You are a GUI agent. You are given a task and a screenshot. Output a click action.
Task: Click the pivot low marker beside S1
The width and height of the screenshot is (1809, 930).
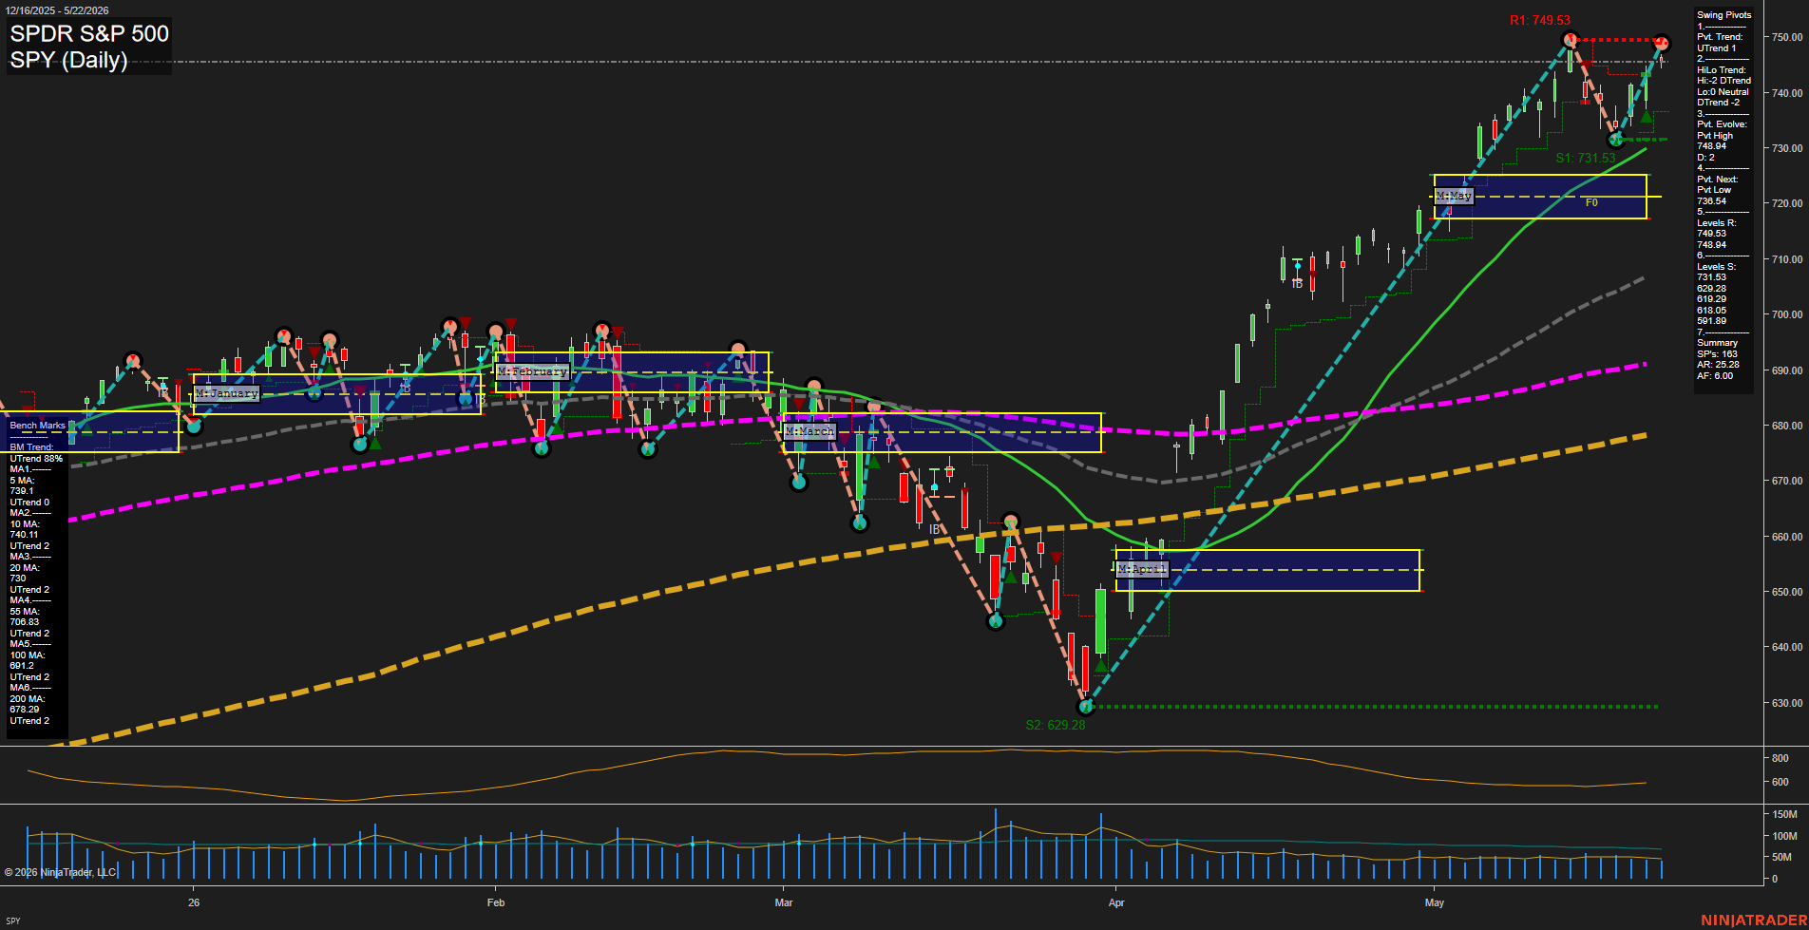point(1615,141)
